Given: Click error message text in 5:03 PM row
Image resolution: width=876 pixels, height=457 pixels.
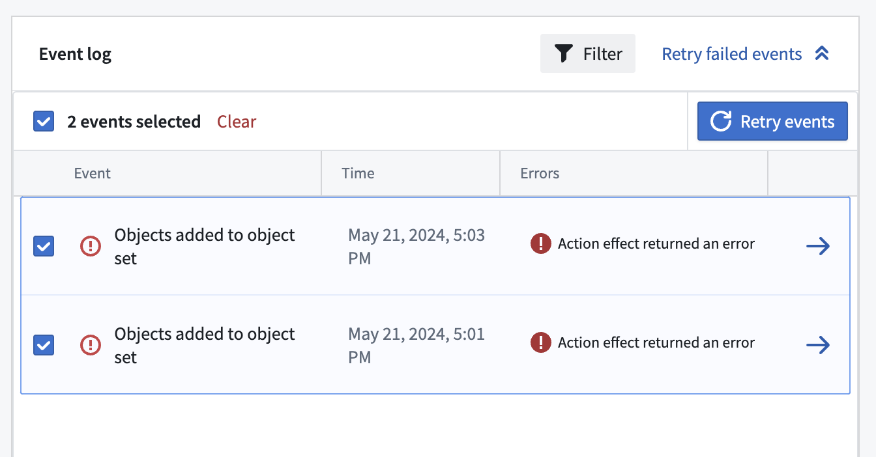Looking at the screenshot, I should 656,244.
